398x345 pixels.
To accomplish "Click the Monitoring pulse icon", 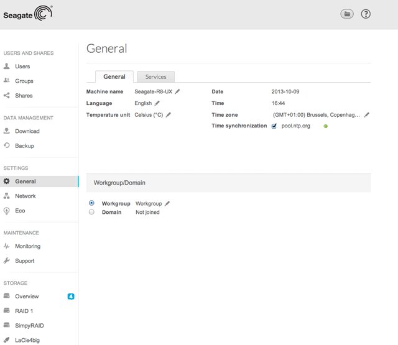I will tap(7, 246).
